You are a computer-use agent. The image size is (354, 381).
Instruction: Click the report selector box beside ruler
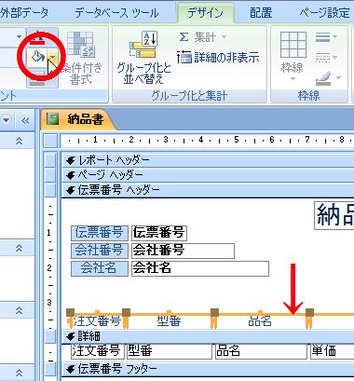[x=50, y=141]
